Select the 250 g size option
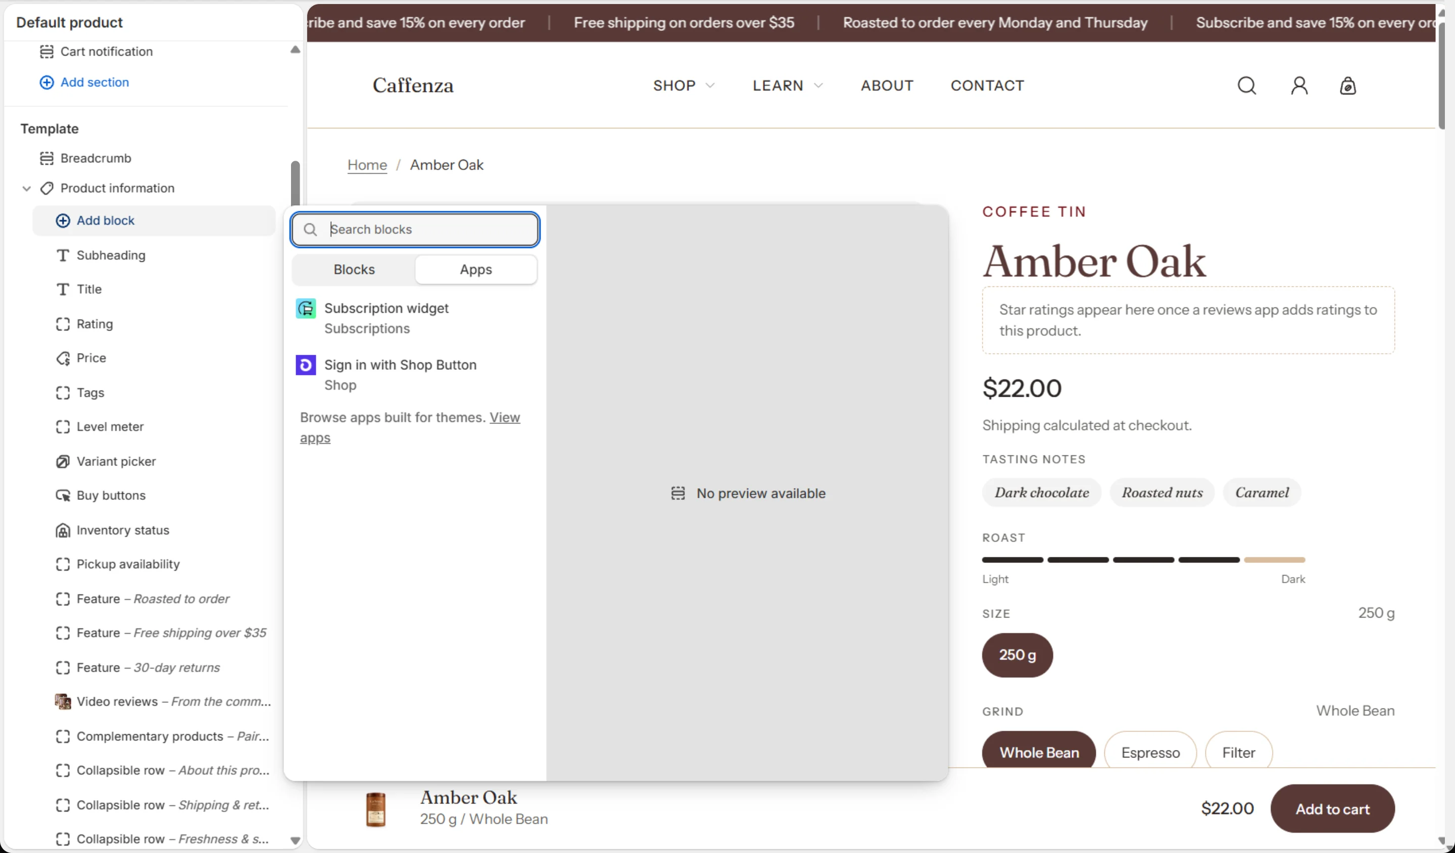Viewport: 1455px width, 853px height. [x=1017, y=655]
